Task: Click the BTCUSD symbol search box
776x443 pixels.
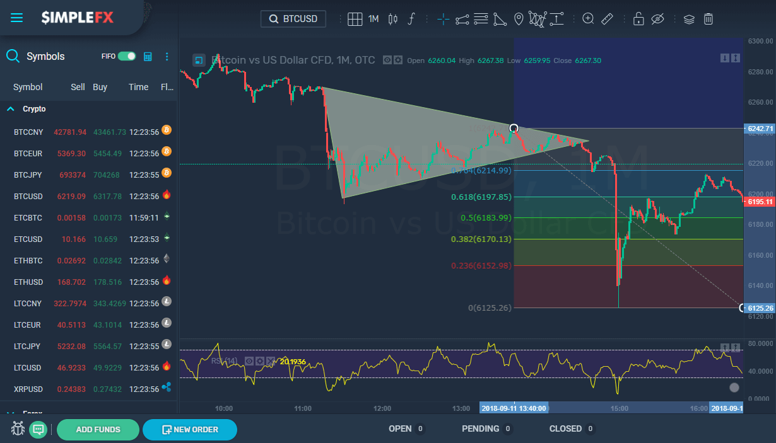Action: coord(293,19)
